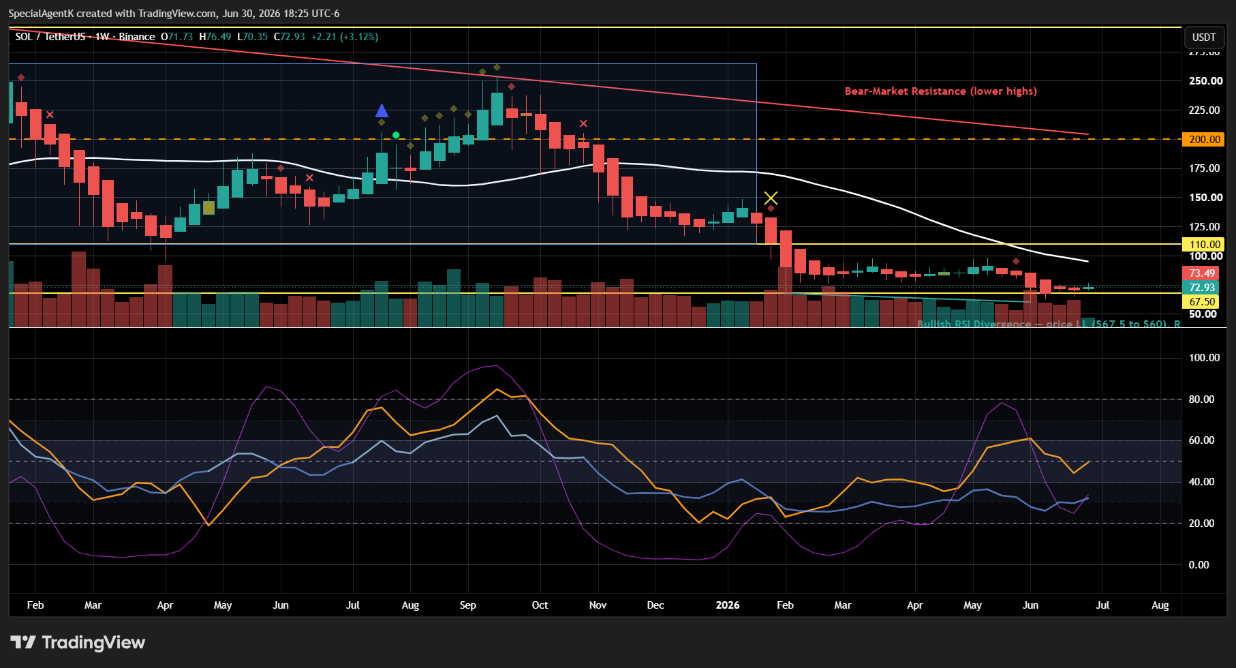1236x668 pixels.
Task: Select the Bear-Market Resistance text label
Action: point(940,91)
